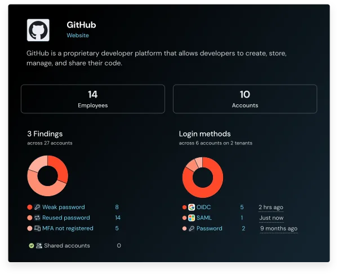Open the OIDC login method
The image size is (338, 274).
(204, 207)
